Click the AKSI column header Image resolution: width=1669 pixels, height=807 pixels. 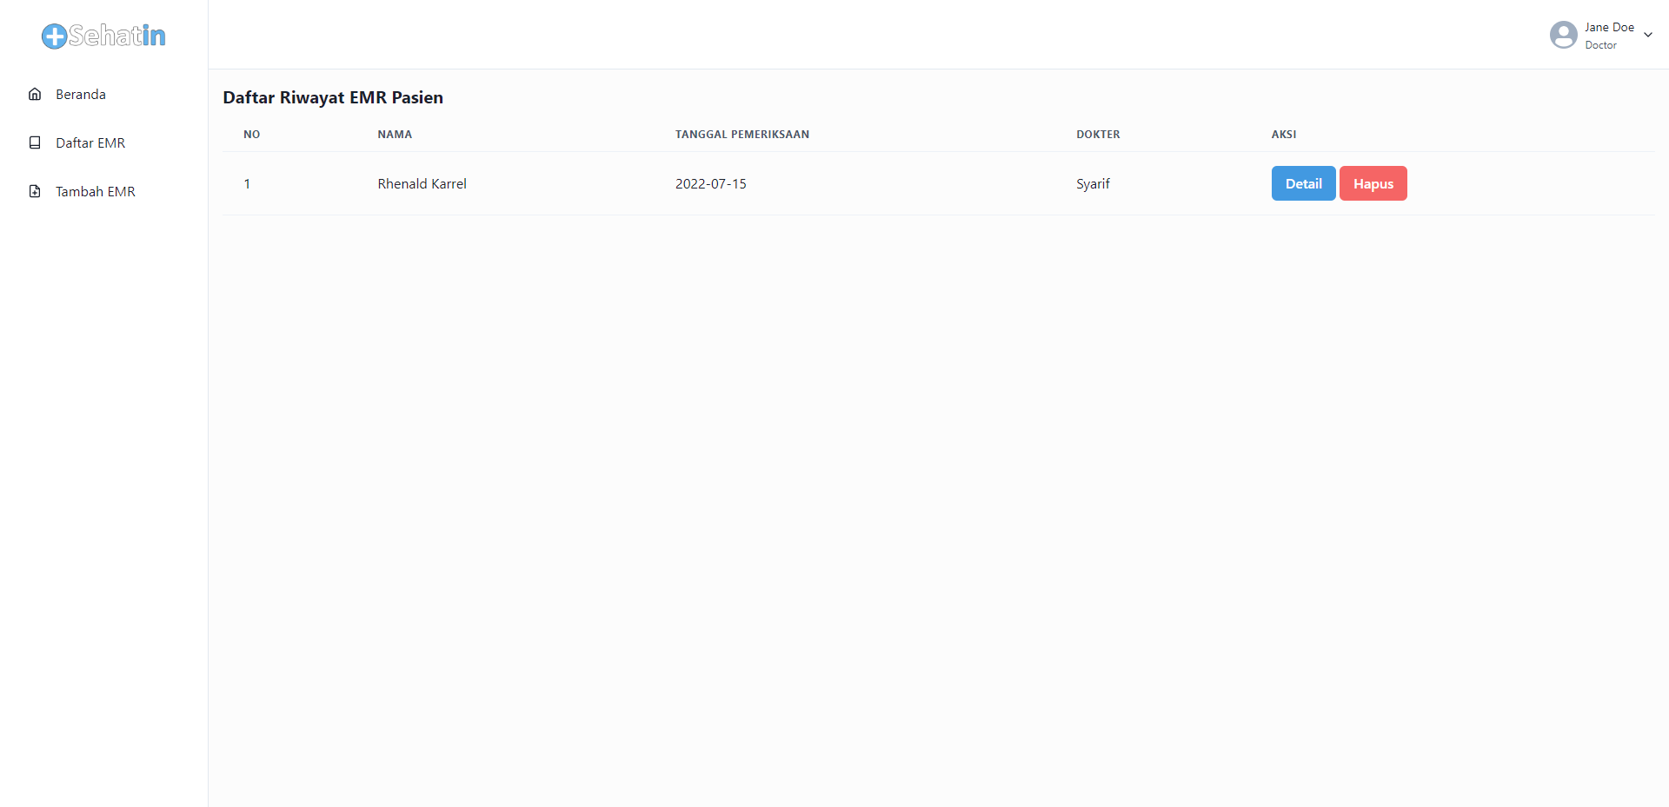(1284, 134)
